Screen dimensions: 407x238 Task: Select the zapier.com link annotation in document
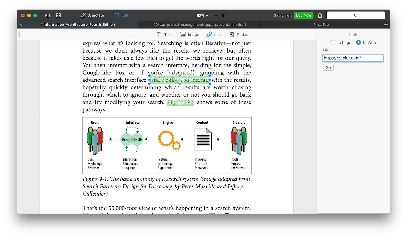pyautogui.click(x=179, y=80)
